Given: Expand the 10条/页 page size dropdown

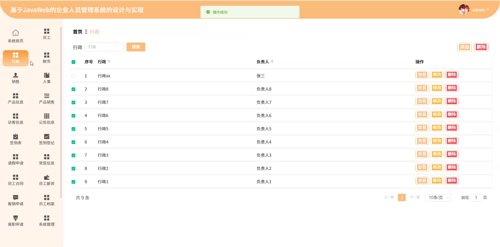Looking at the screenshot, I should [x=438, y=198].
